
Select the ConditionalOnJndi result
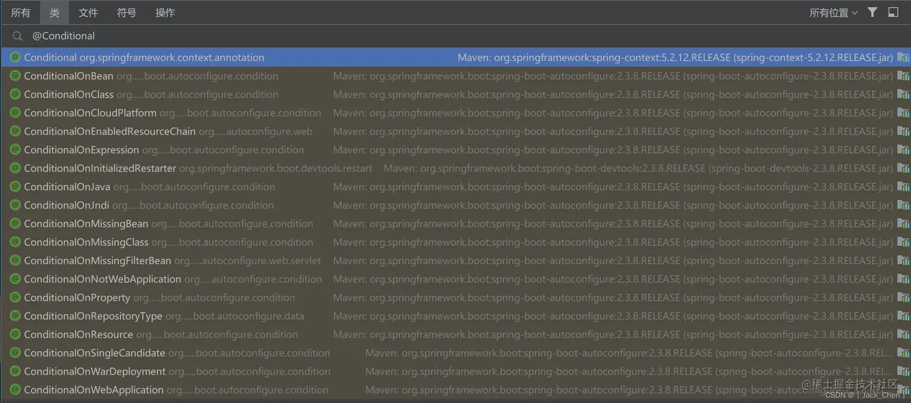[456, 205]
